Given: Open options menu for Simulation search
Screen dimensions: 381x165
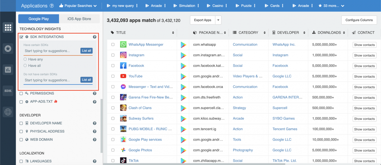Looking at the screenshot, I should [x=198, y=6].
